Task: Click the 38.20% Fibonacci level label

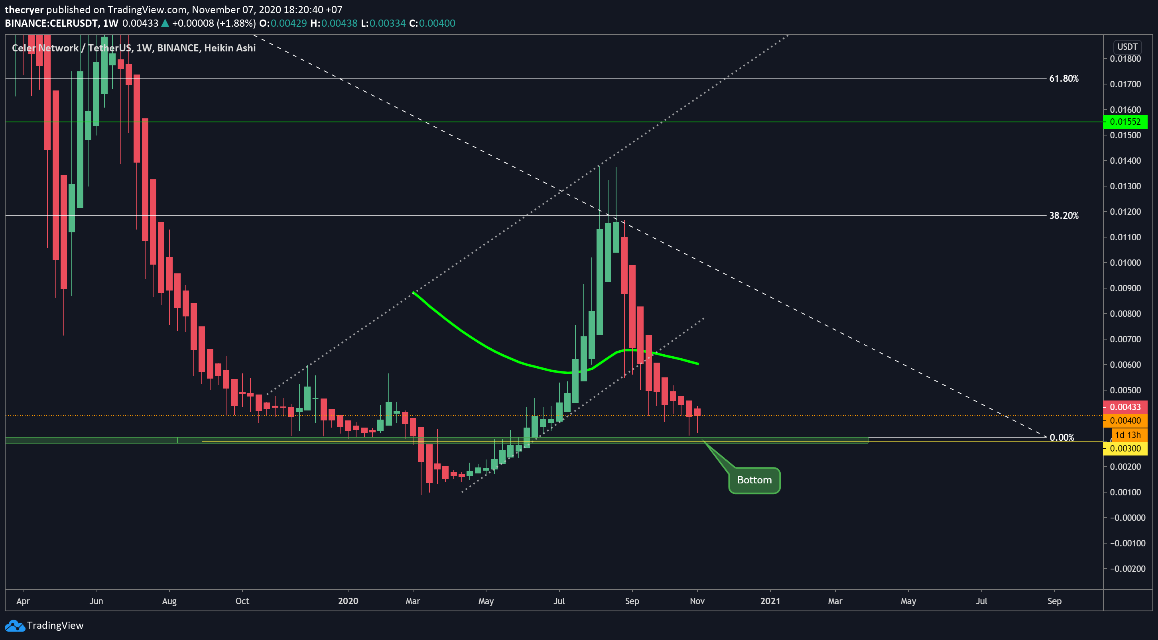Action: pos(1063,216)
